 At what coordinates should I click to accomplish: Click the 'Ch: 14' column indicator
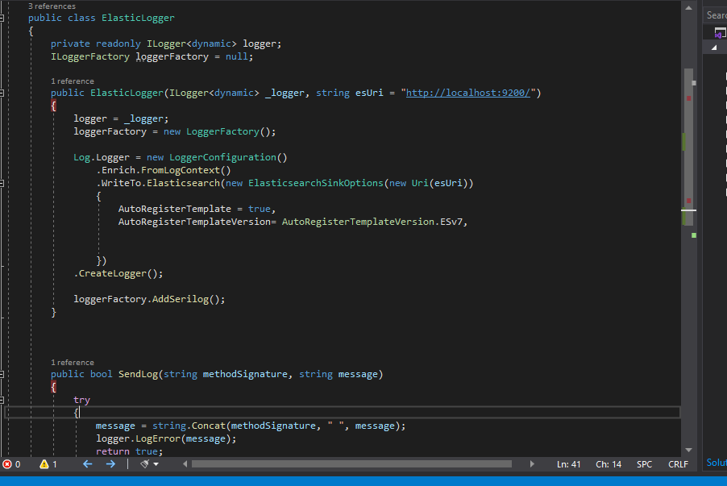(x=609, y=464)
